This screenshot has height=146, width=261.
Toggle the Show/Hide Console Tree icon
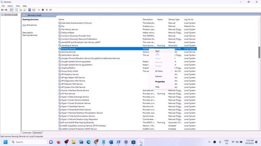[11, 10]
